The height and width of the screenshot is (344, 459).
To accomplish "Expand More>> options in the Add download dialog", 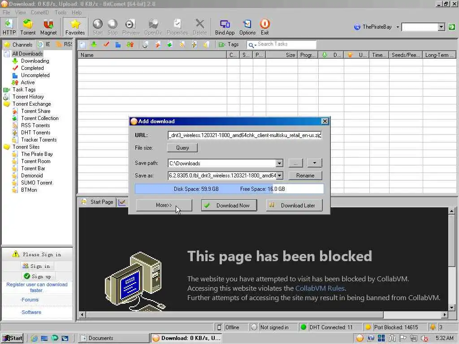I will point(164,205).
